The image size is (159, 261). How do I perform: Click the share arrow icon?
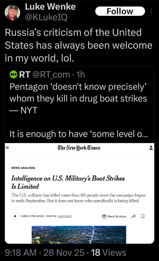(133, 216)
